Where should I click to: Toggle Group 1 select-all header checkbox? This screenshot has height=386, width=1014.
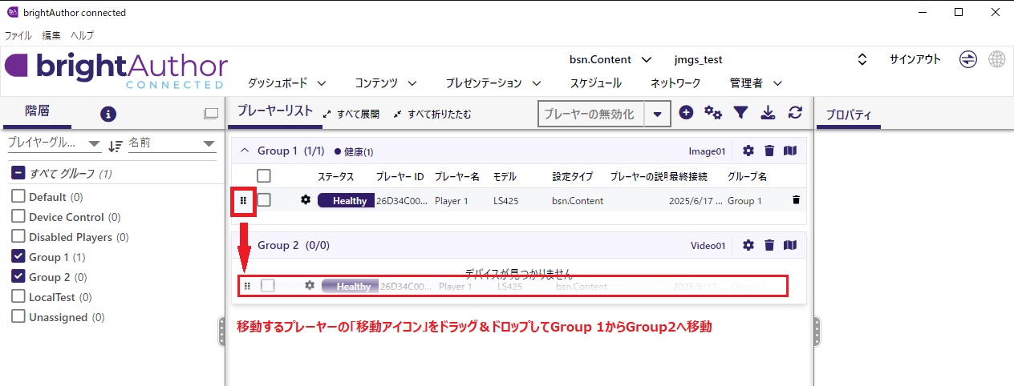[264, 175]
